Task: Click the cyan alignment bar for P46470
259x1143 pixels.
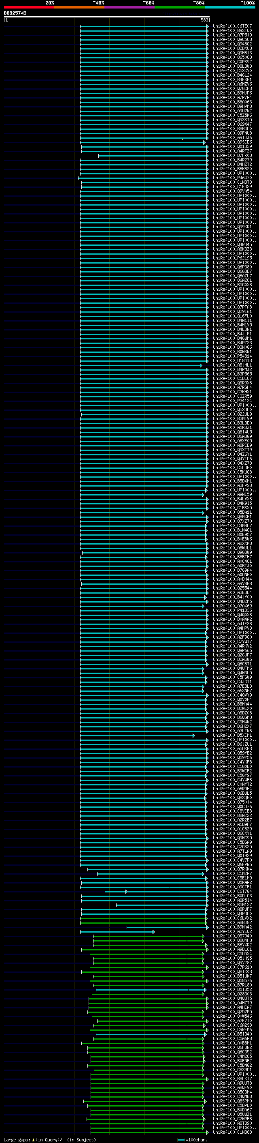Action: pos(143,178)
